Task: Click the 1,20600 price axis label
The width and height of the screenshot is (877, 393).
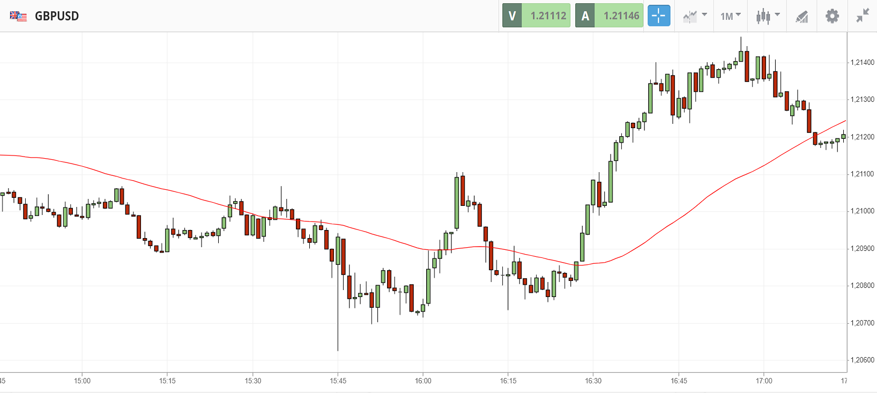Action: click(862, 360)
